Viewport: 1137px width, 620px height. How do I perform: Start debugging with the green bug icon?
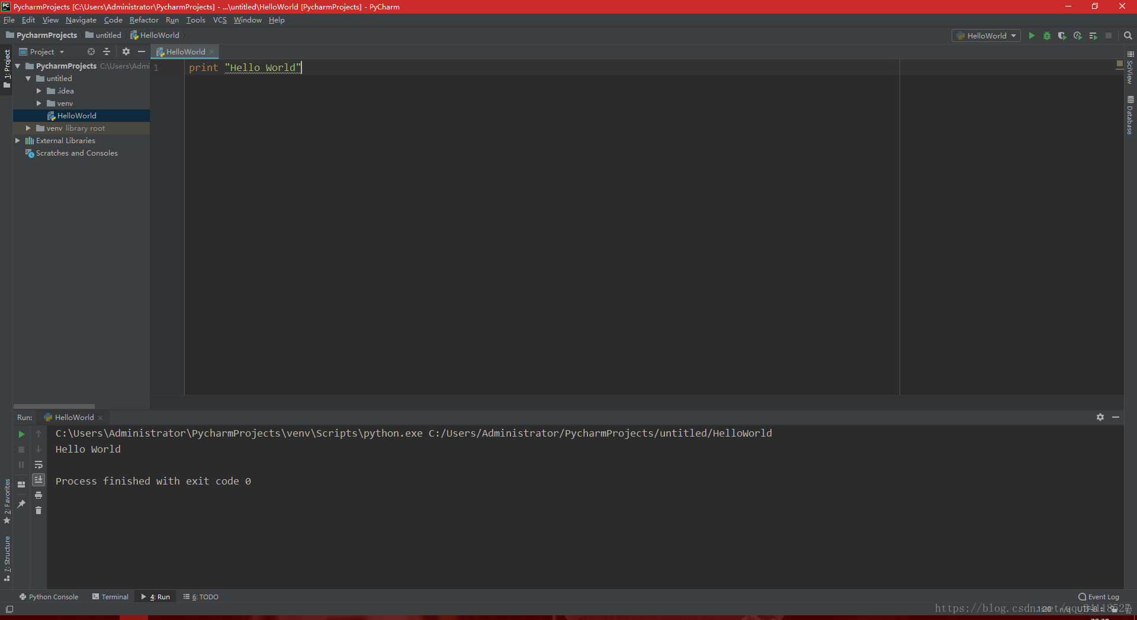tap(1047, 35)
